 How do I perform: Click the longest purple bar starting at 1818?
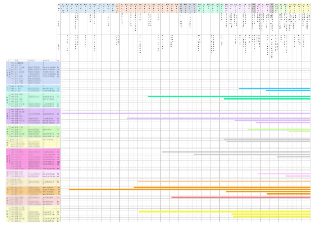[x=186, y=113]
